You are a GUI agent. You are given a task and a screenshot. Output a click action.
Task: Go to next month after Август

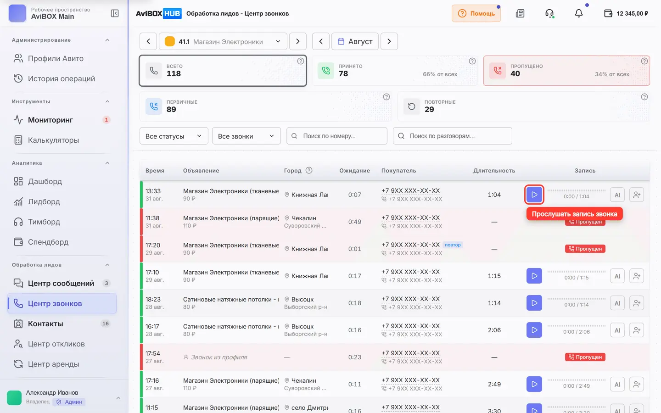[x=389, y=41]
